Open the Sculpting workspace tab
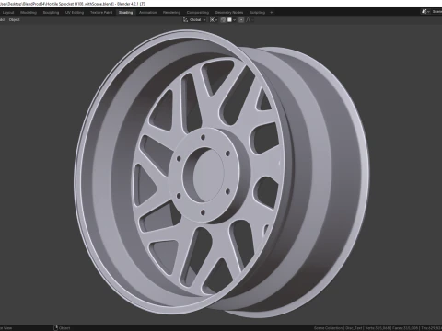Screen dimensions: 442x331 click(x=51, y=13)
